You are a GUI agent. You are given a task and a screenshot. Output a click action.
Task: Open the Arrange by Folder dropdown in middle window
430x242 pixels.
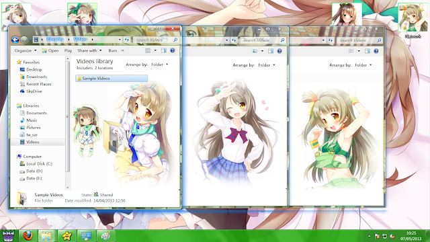267,65
